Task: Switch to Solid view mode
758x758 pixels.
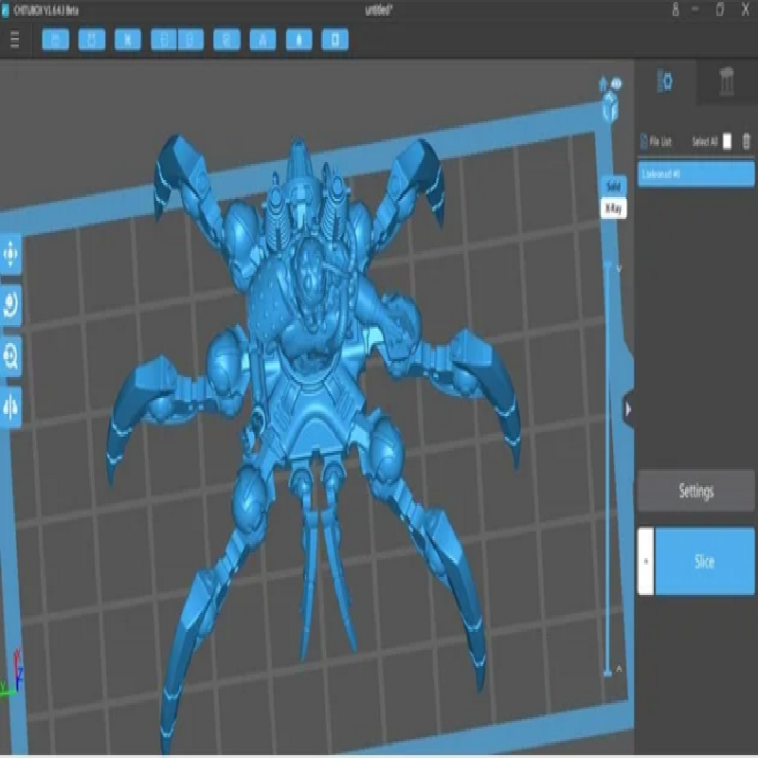Action: (613, 187)
